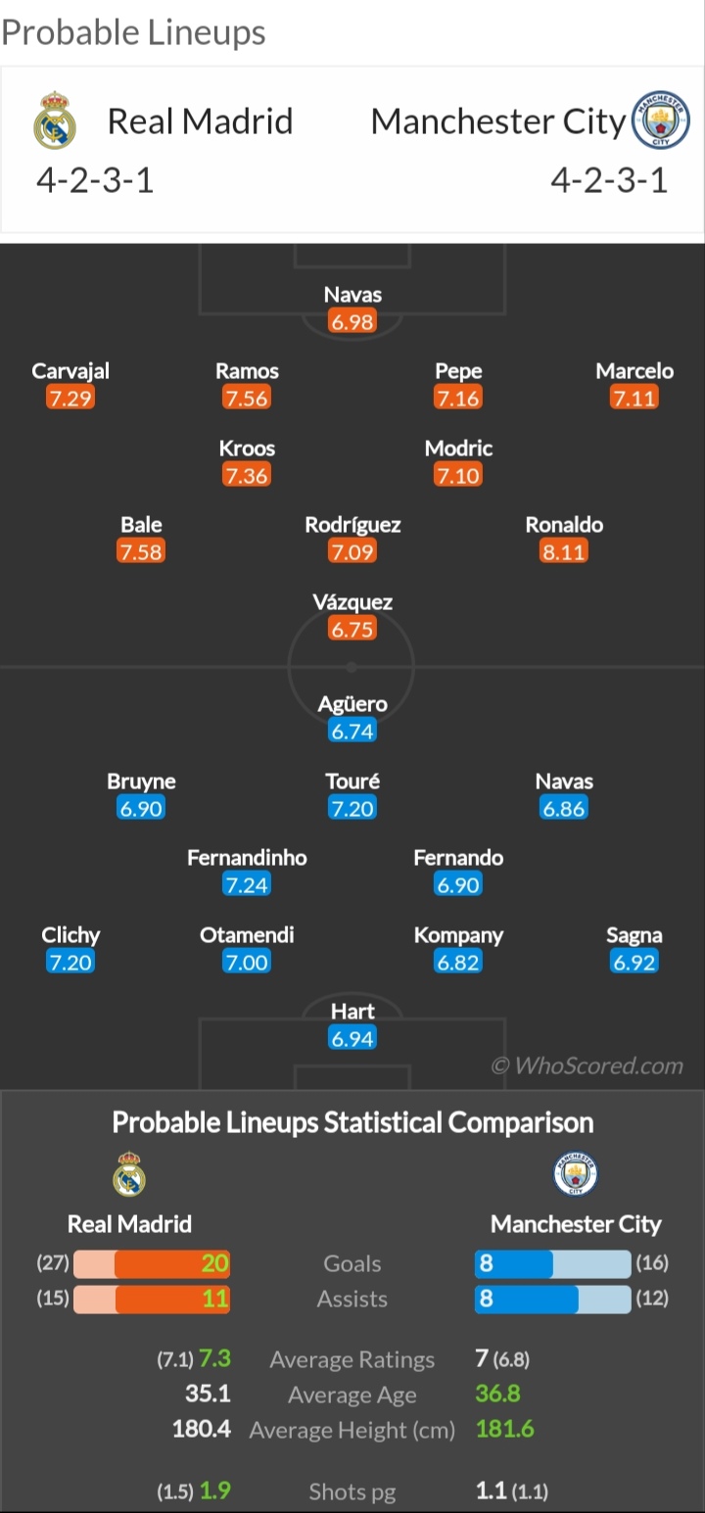
Task: Click the WhoScored.com watermark
Action: coord(587,1065)
